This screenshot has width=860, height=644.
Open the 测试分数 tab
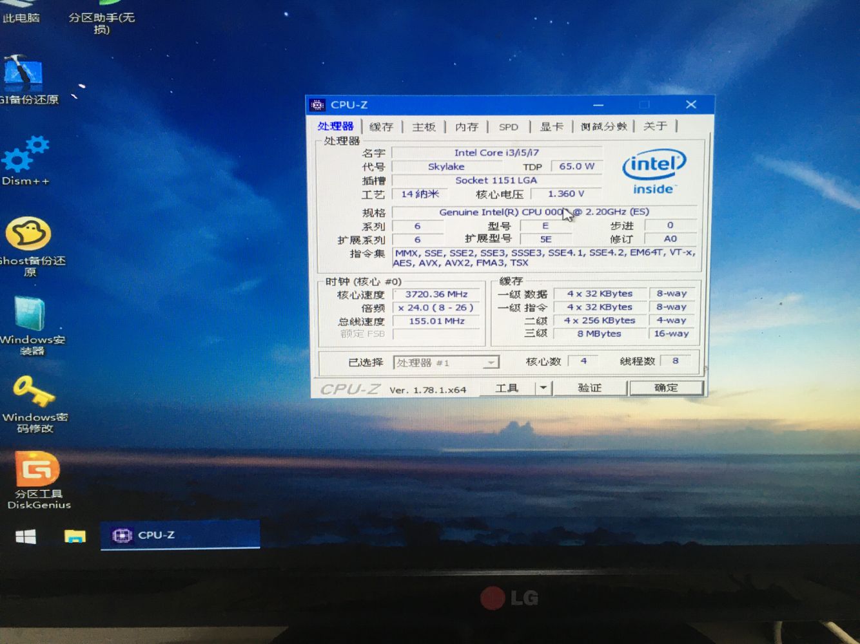[603, 126]
